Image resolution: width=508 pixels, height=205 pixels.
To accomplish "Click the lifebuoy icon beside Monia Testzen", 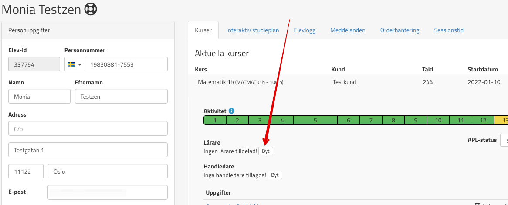I will (90, 9).
